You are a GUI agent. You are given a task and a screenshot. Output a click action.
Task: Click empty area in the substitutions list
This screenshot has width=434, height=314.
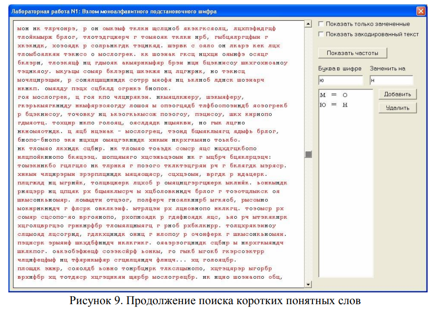click(x=345, y=197)
